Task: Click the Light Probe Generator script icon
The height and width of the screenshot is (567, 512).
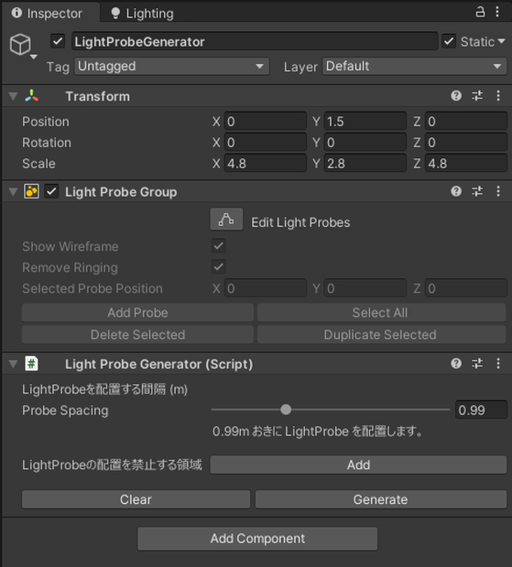Action: tap(31, 363)
